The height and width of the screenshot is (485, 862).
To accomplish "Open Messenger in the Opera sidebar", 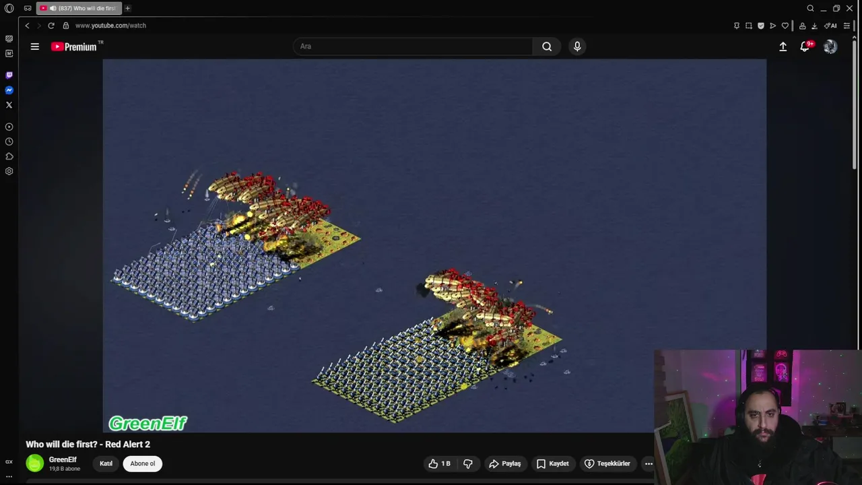I will 9,90.
